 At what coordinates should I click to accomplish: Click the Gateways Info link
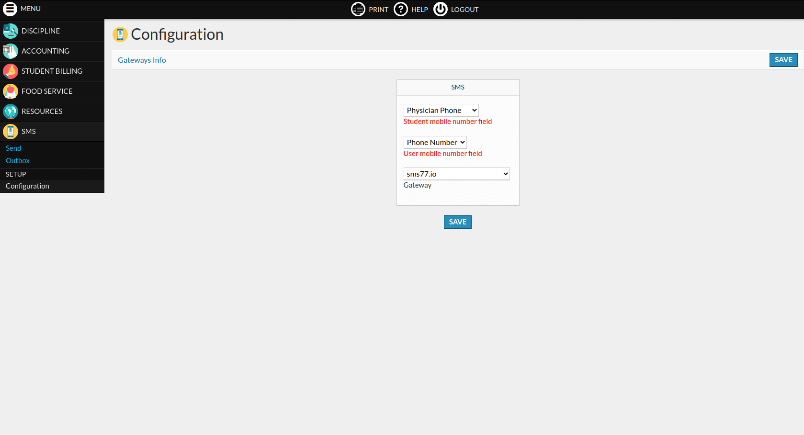click(142, 60)
